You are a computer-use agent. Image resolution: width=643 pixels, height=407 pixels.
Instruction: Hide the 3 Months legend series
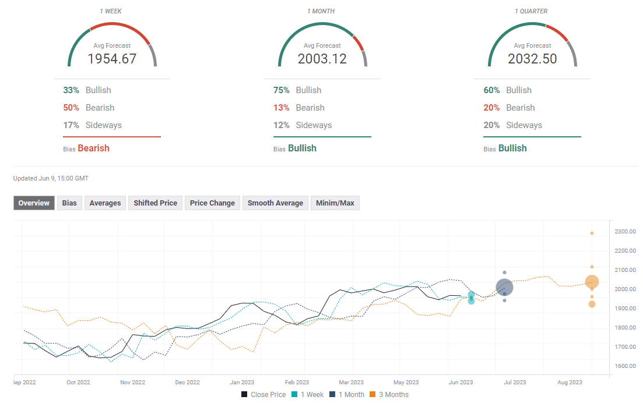[x=391, y=395]
